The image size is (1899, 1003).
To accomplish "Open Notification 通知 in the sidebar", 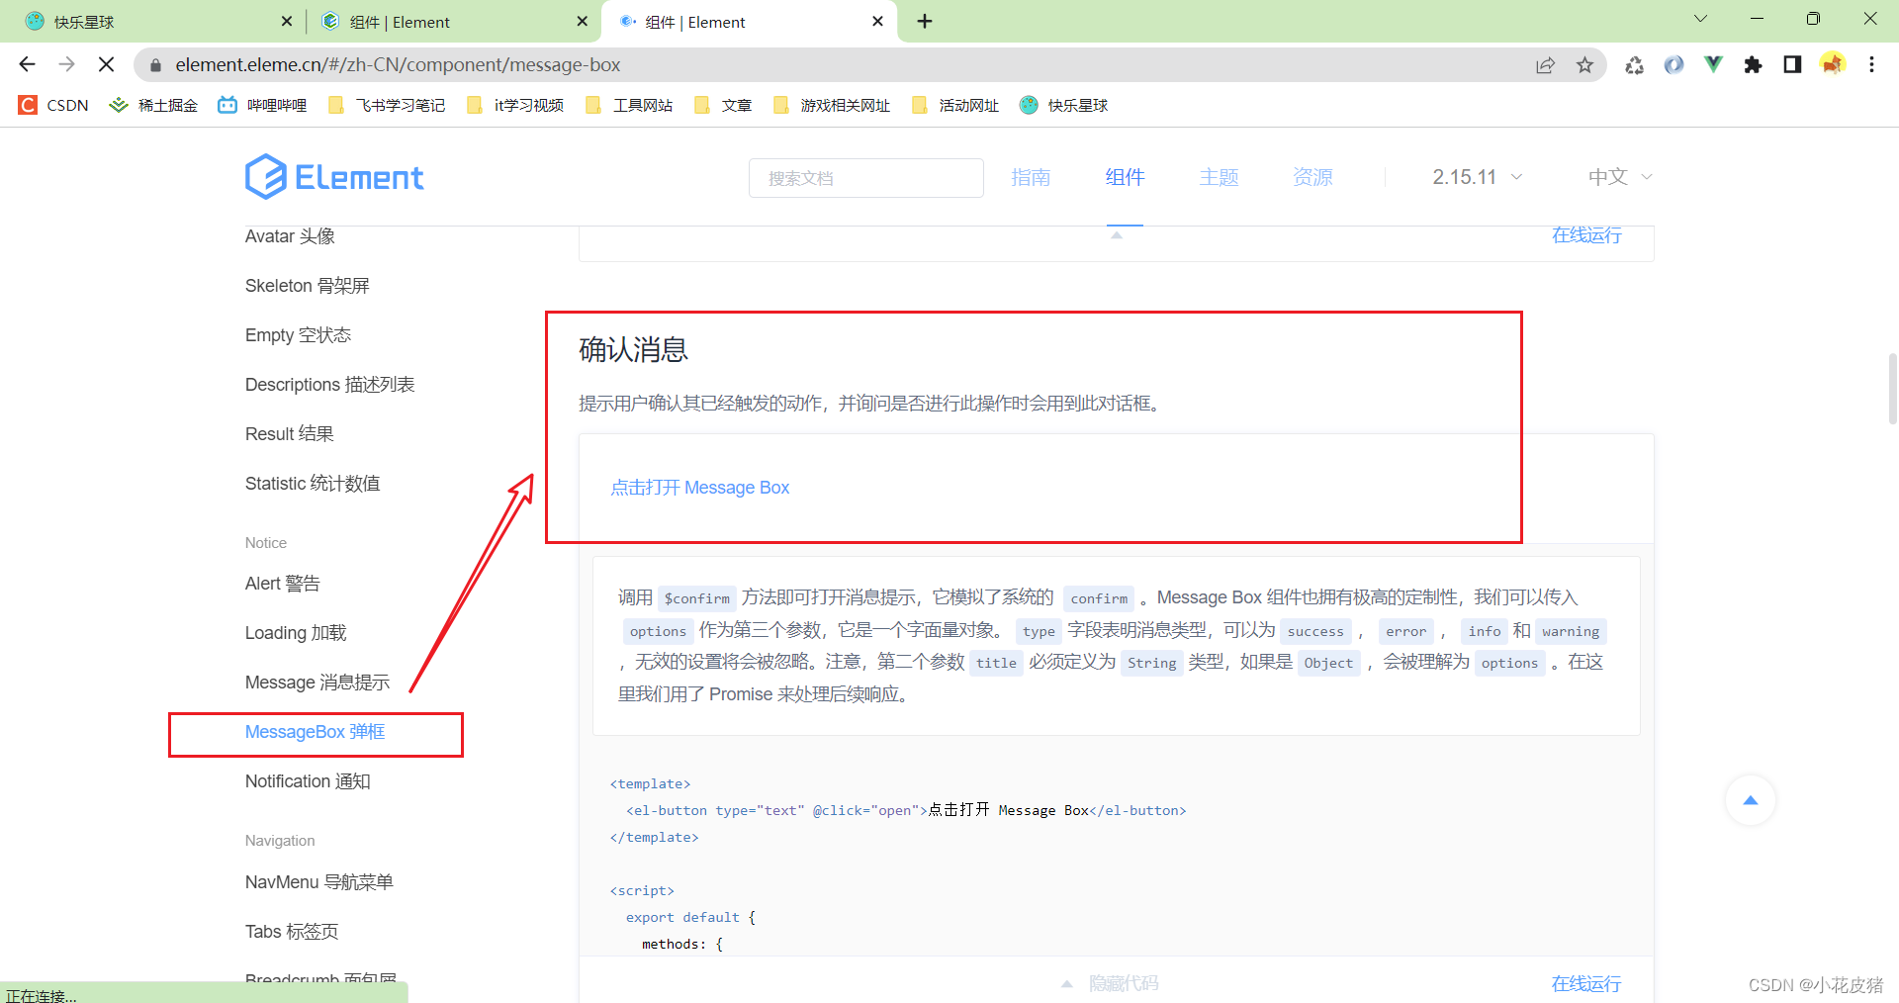I will pyautogui.click(x=308, y=781).
